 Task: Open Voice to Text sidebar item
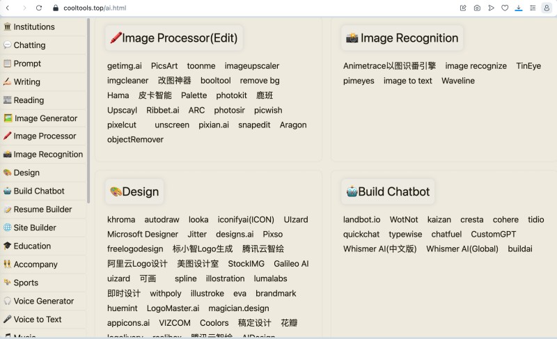click(x=43, y=320)
